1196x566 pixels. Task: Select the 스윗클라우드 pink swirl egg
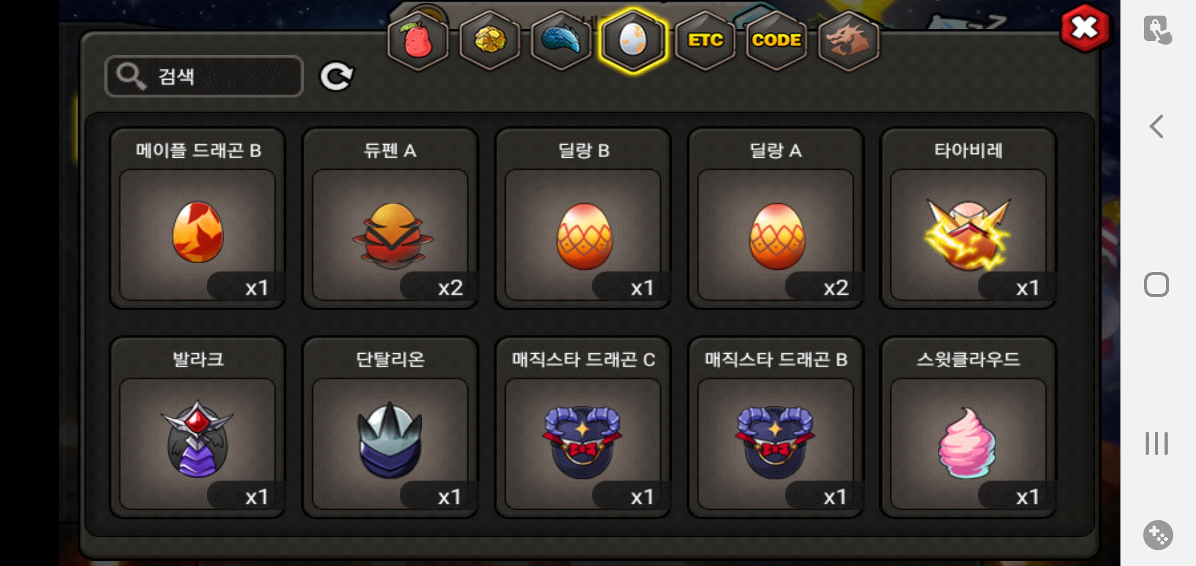[x=968, y=428]
